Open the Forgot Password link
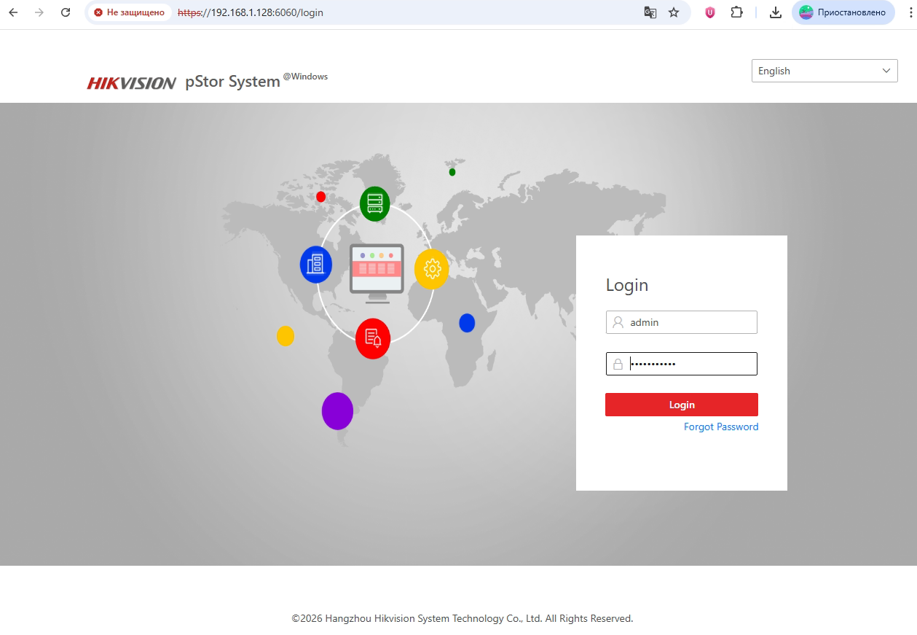917x635 pixels. point(720,427)
